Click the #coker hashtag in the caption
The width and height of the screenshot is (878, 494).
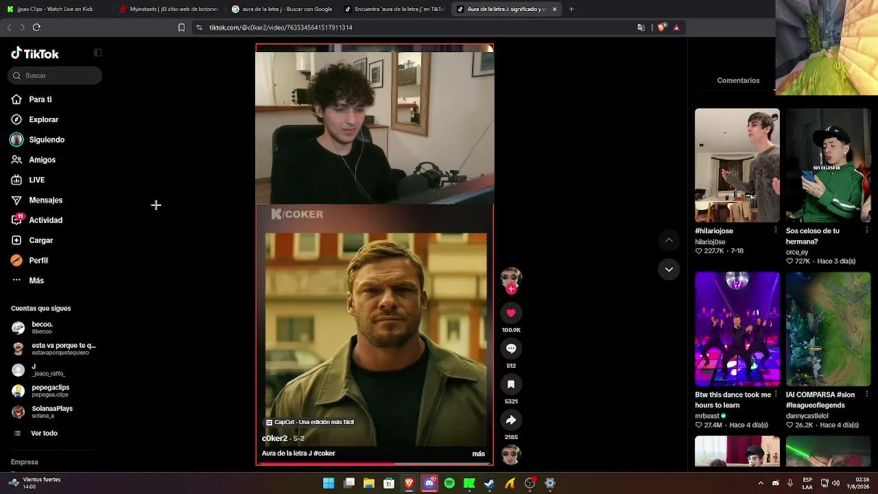pos(324,454)
